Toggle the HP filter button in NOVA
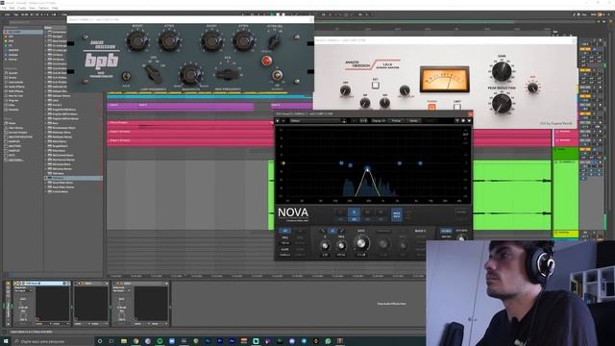Image resolution: width=615 pixels, height=346 pixels. click(x=285, y=231)
